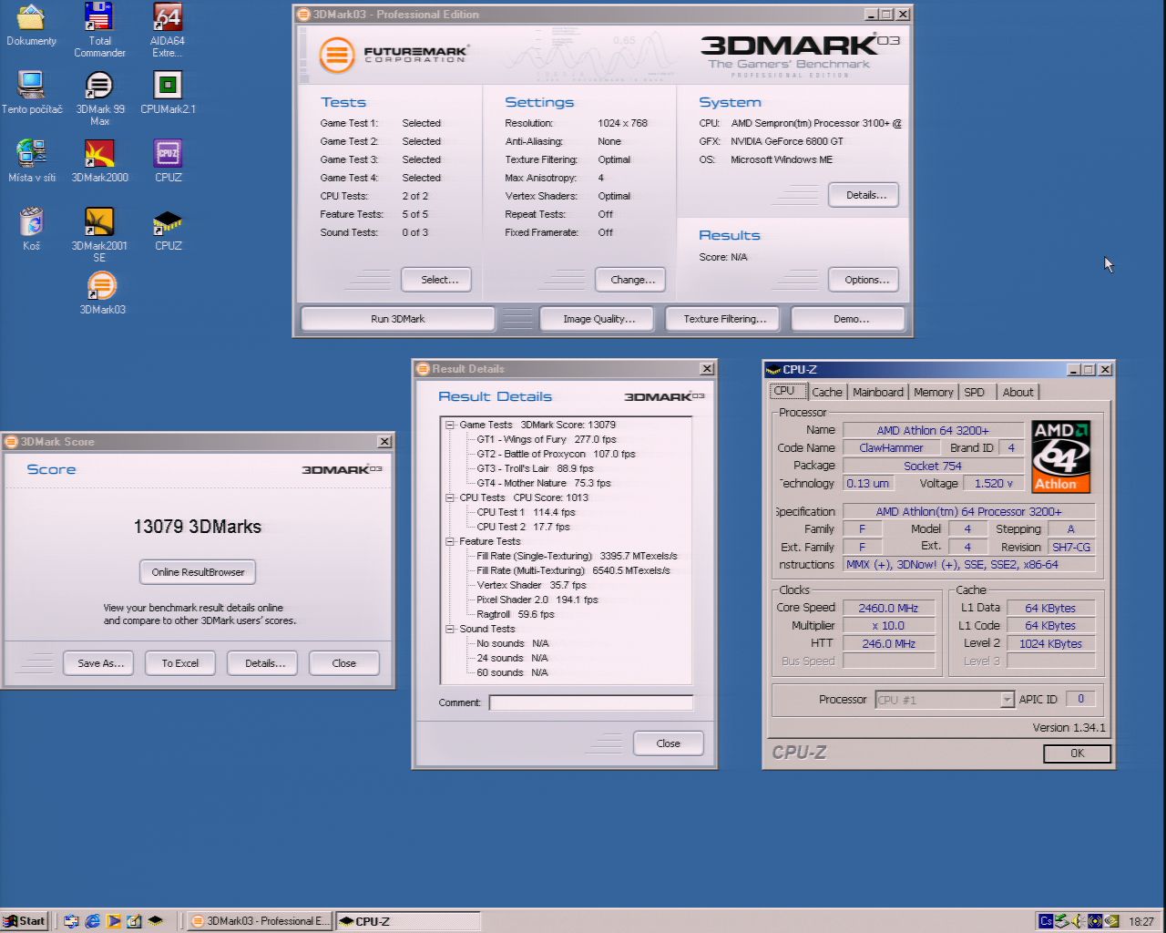Click Save As... in 3DMark Score

100,663
